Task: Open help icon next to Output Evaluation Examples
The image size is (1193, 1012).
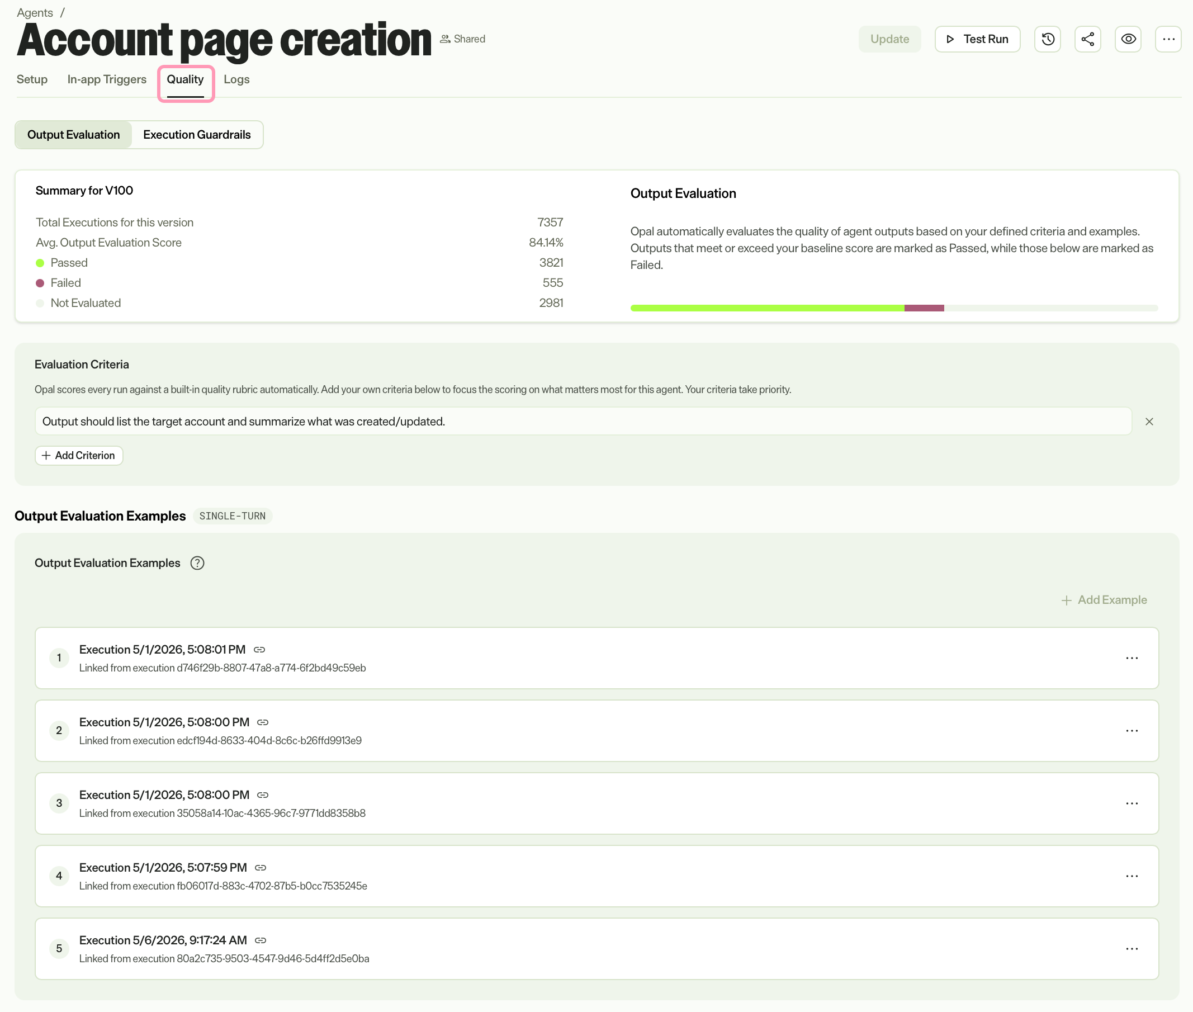Action: coord(197,563)
